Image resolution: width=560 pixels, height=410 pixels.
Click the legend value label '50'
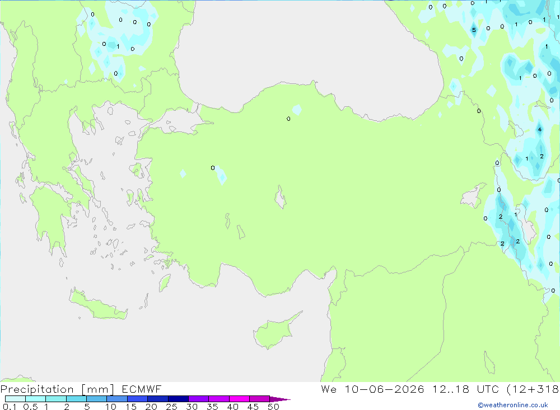point(273,407)
